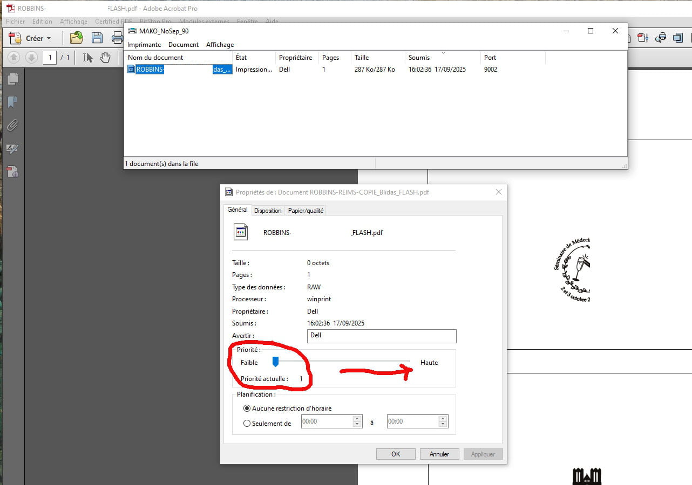
Task: Click the print icon in Acrobat toolbar
Action: click(x=117, y=38)
